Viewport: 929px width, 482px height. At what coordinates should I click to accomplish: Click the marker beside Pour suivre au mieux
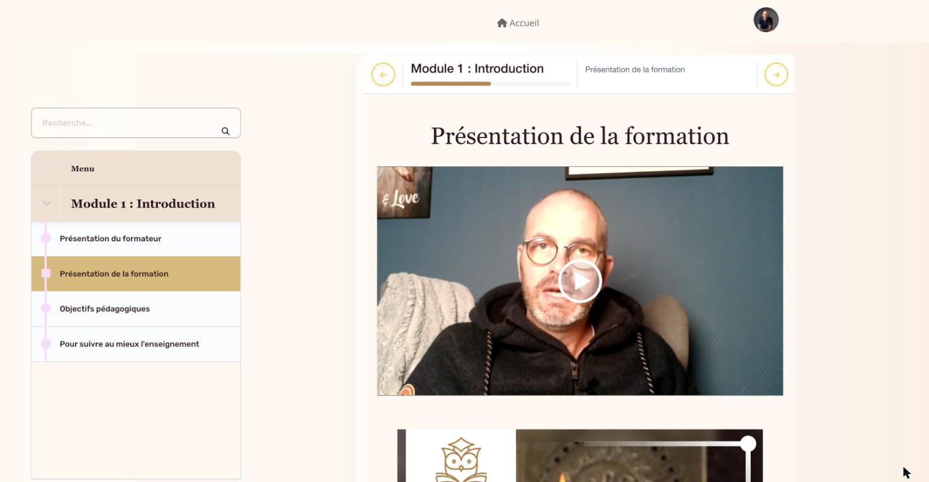[x=46, y=343]
